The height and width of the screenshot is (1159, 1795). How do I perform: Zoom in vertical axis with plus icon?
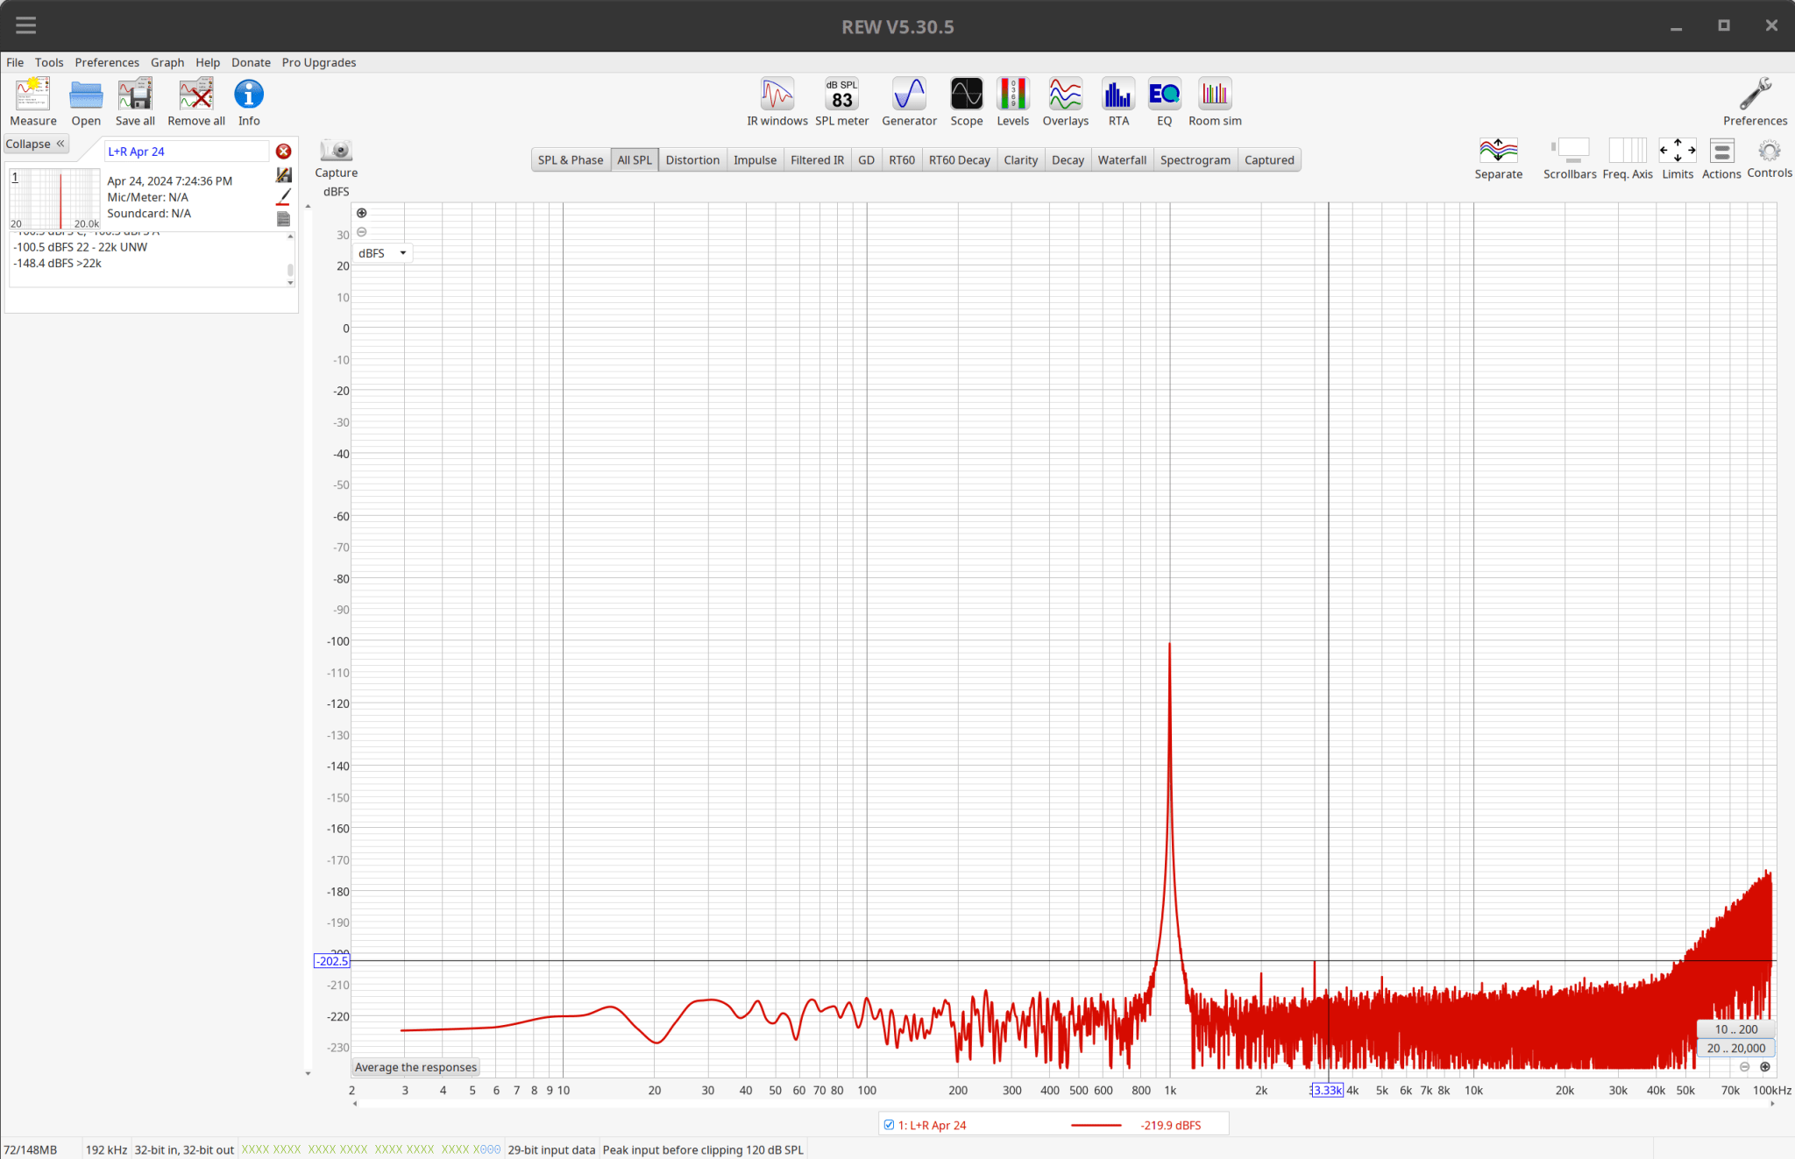pyautogui.click(x=361, y=213)
